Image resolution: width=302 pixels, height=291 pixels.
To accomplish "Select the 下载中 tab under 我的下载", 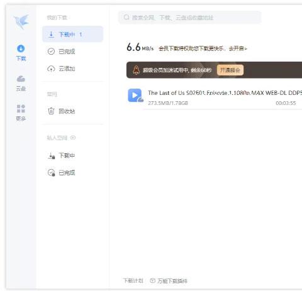I will (72, 35).
